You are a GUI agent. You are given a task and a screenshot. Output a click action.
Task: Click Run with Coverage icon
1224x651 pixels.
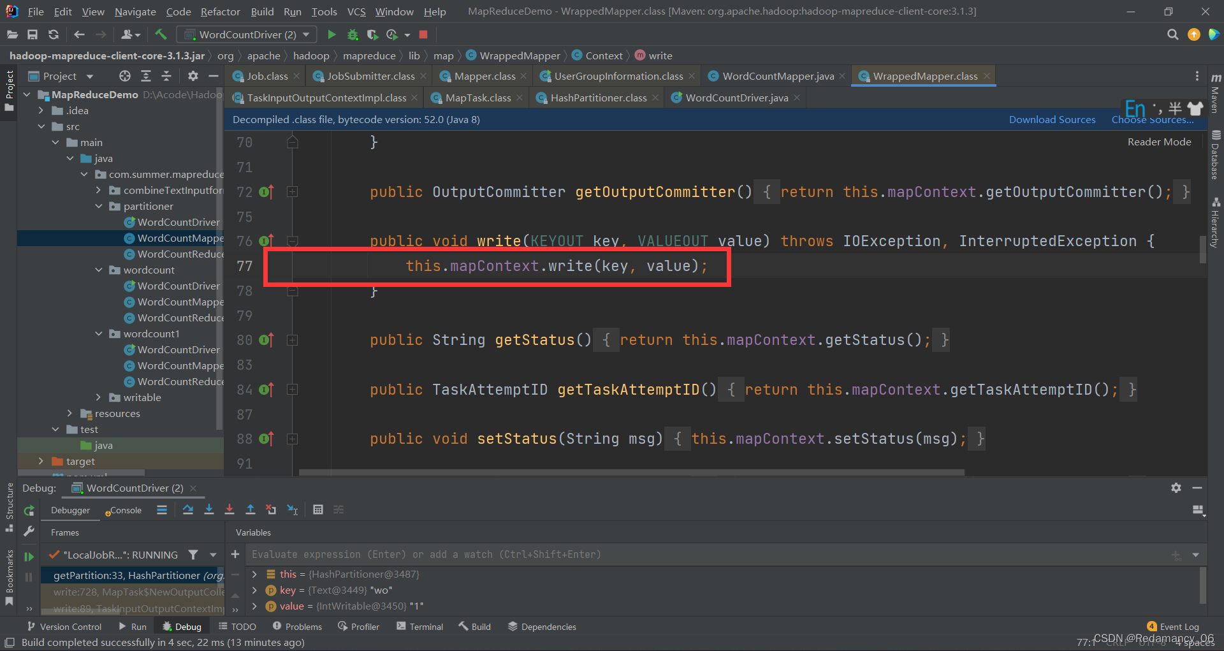tap(373, 34)
